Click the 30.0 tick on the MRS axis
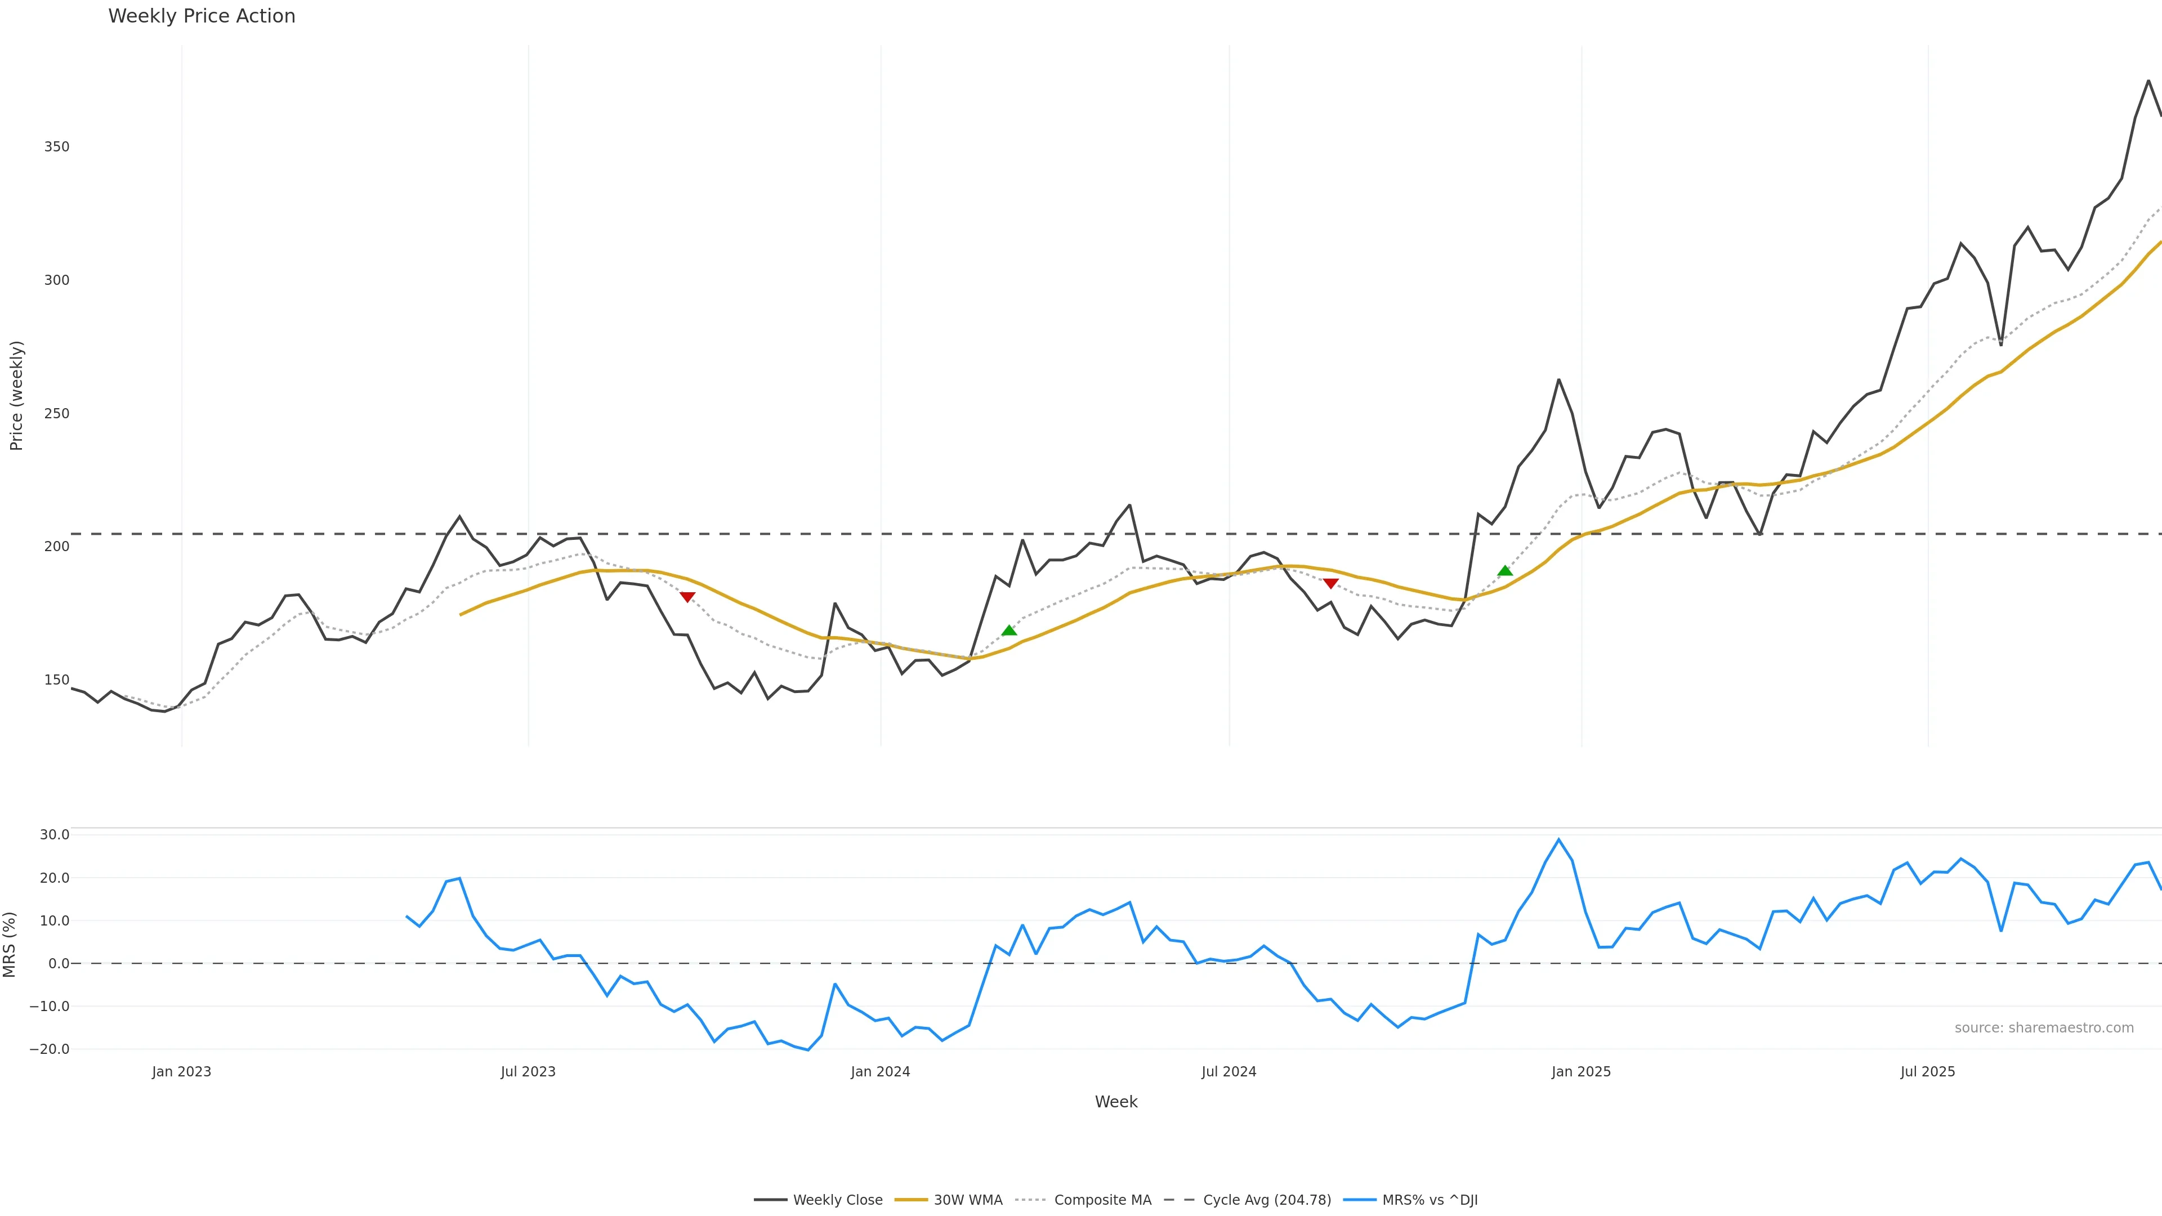2162x1216 pixels. coord(55,835)
